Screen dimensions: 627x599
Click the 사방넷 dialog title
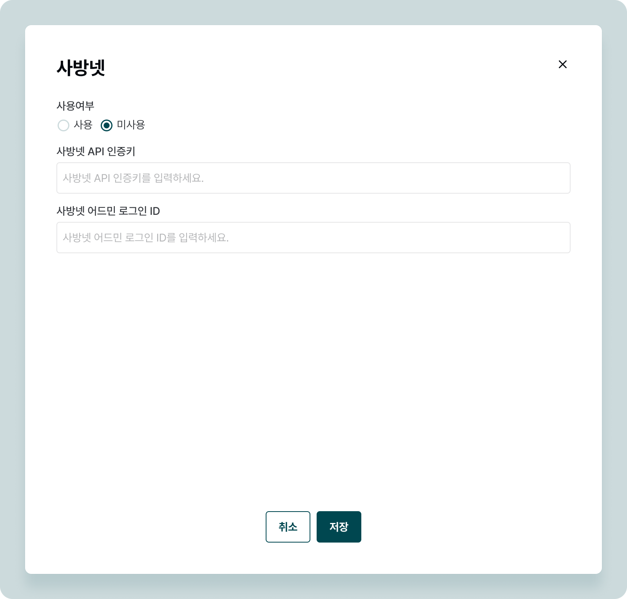tap(81, 67)
